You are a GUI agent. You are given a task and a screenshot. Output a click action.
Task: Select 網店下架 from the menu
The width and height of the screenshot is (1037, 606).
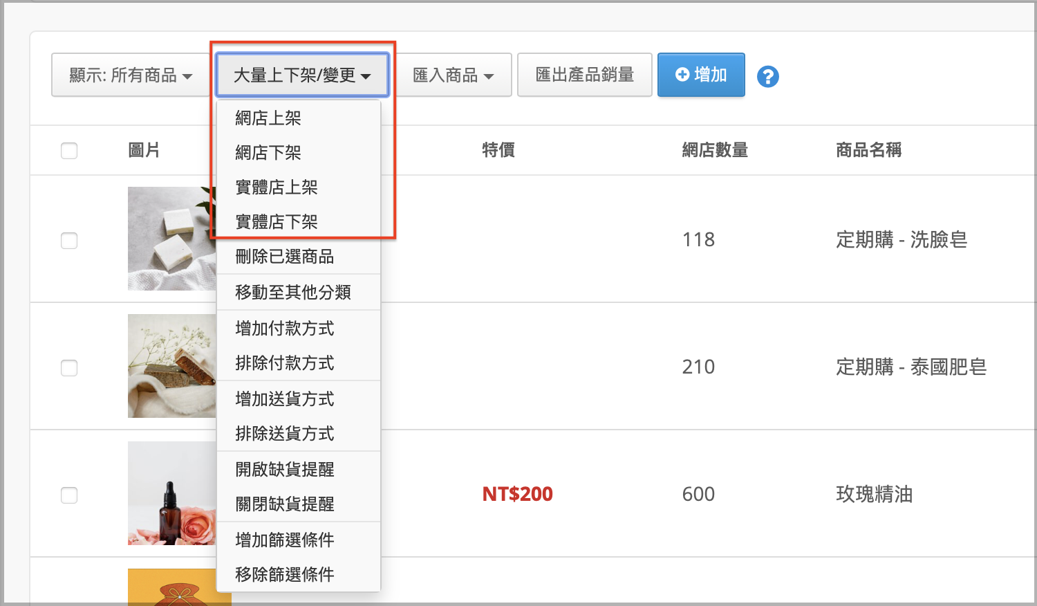(x=299, y=153)
